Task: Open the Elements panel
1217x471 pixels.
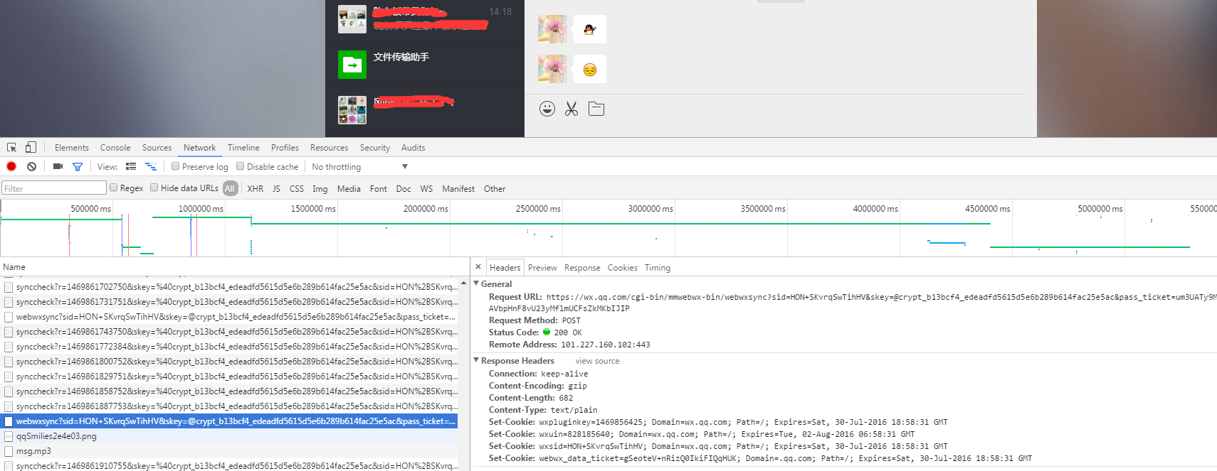Action: (72, 148)
